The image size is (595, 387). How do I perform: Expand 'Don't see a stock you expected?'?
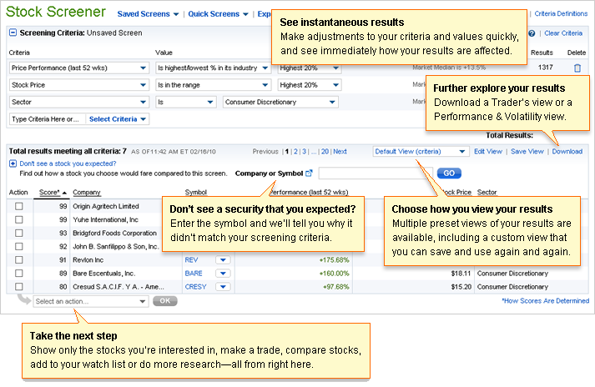12,164
